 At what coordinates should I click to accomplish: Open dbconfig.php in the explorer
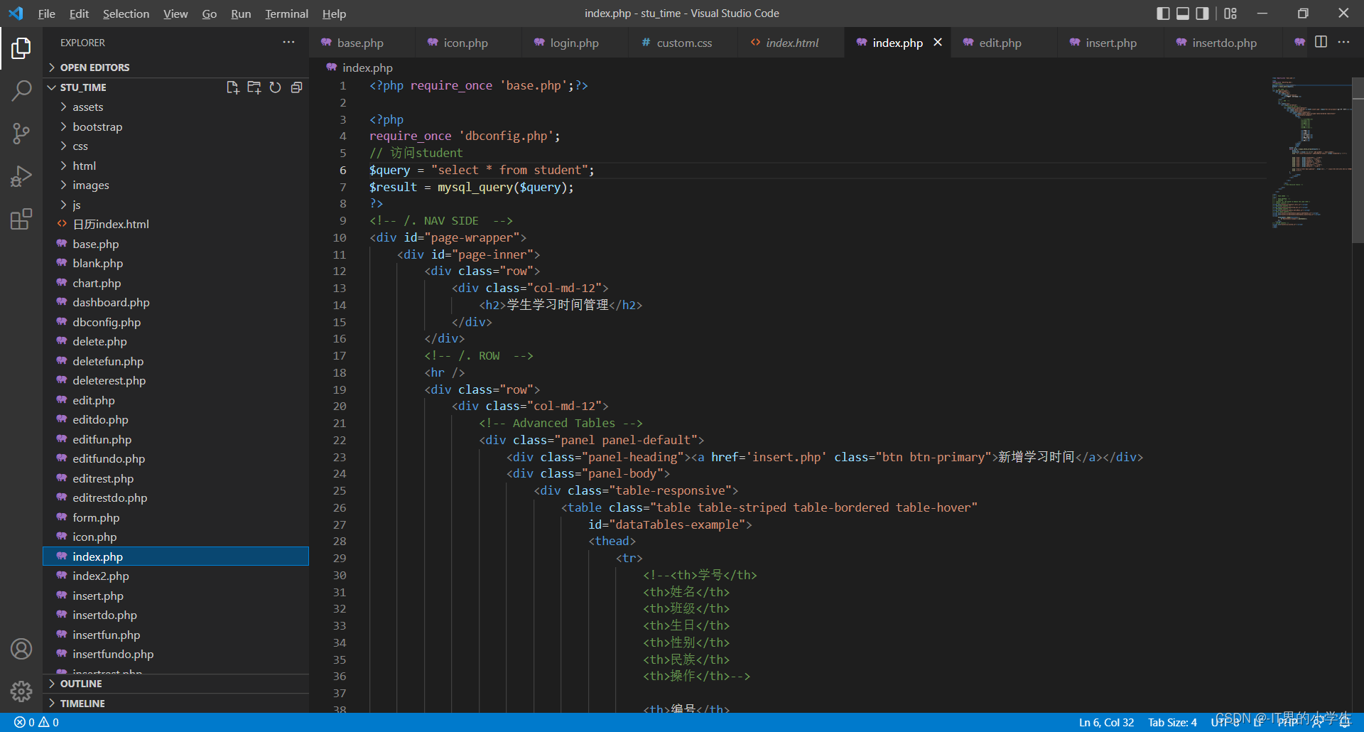[176, 322]
